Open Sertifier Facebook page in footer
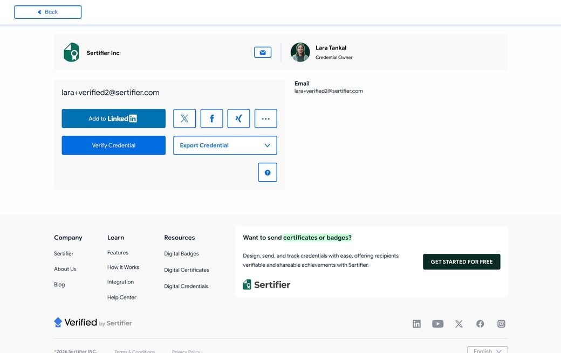The height and width of the screenshot is (353, 561). tap(480, 324)
